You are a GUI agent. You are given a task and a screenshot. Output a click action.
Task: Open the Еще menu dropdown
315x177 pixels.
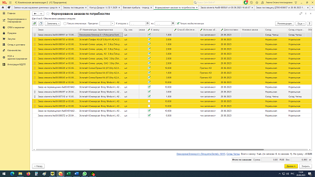tap(301, 24)
